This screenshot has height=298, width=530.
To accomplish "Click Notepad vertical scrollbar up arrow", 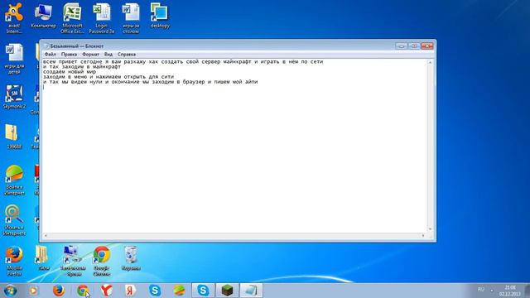I will (430, 63).
